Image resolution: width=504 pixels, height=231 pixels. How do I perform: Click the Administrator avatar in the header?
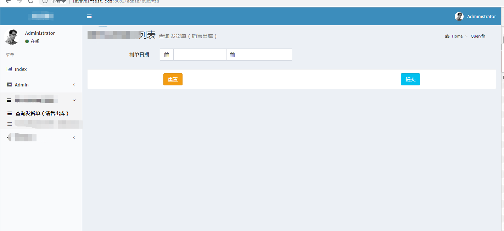[459, 16]
